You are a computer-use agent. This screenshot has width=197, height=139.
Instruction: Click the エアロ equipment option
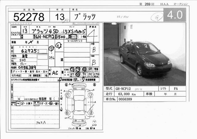96,75
